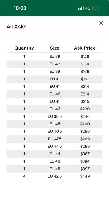Image resolution: width=109 pixels, height=197 pixels.
Task: Select the EU 47.5 row at $269
Action: (55, 139)
